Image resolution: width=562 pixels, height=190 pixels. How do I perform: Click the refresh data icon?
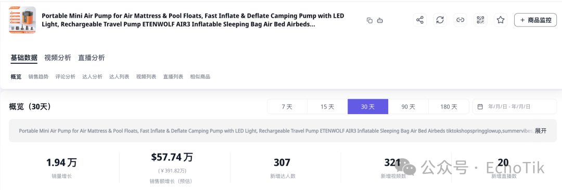coord(440,20)
